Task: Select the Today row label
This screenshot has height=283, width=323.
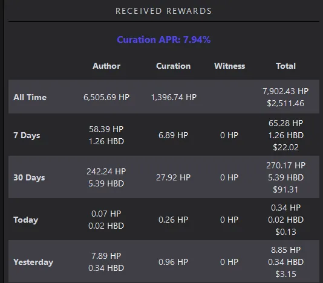Action: tap(26, 220)
